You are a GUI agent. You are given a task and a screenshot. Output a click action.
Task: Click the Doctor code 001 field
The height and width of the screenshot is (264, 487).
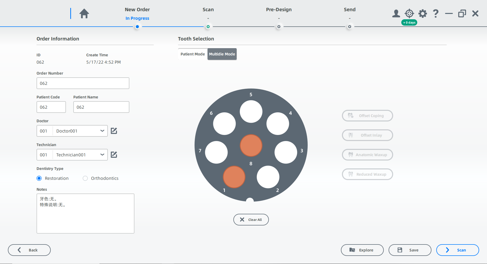(x=45, y=131)
